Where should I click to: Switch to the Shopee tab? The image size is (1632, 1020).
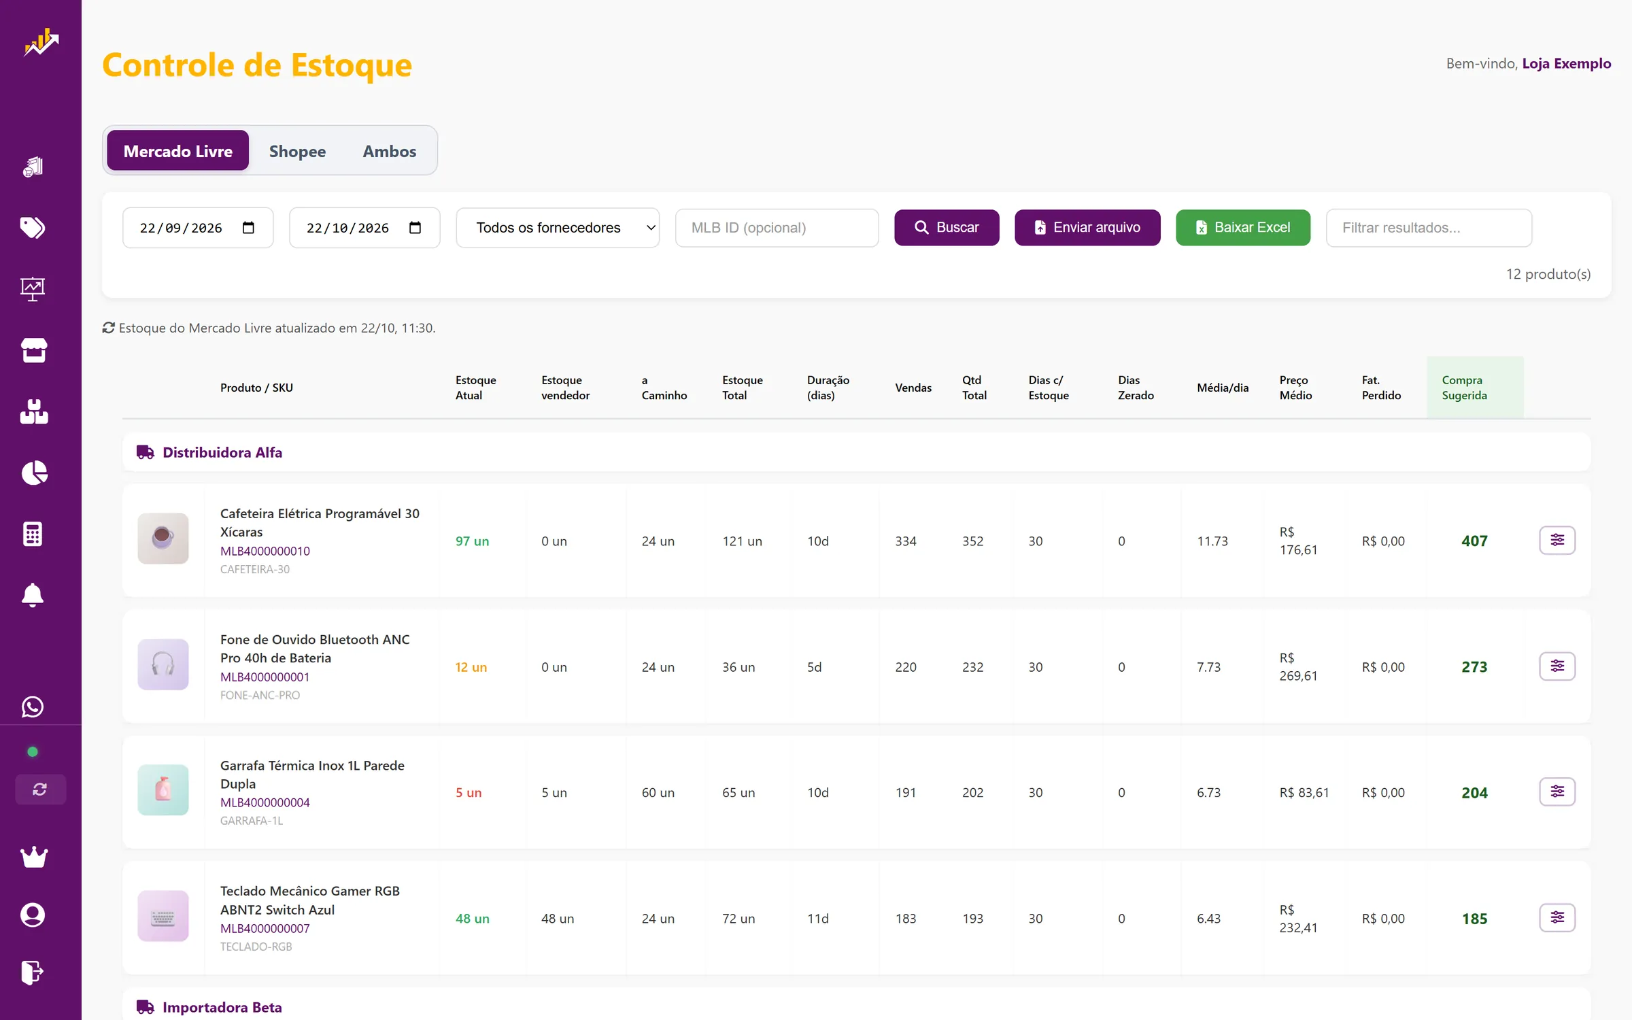(x=297, y=151)
